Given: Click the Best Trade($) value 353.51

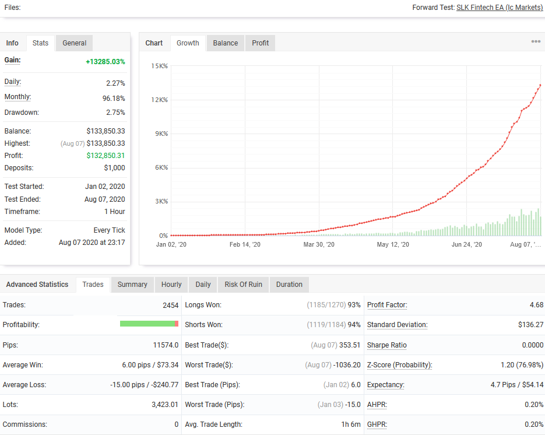Looking at the screenshot, I should (x=350, y=345).
